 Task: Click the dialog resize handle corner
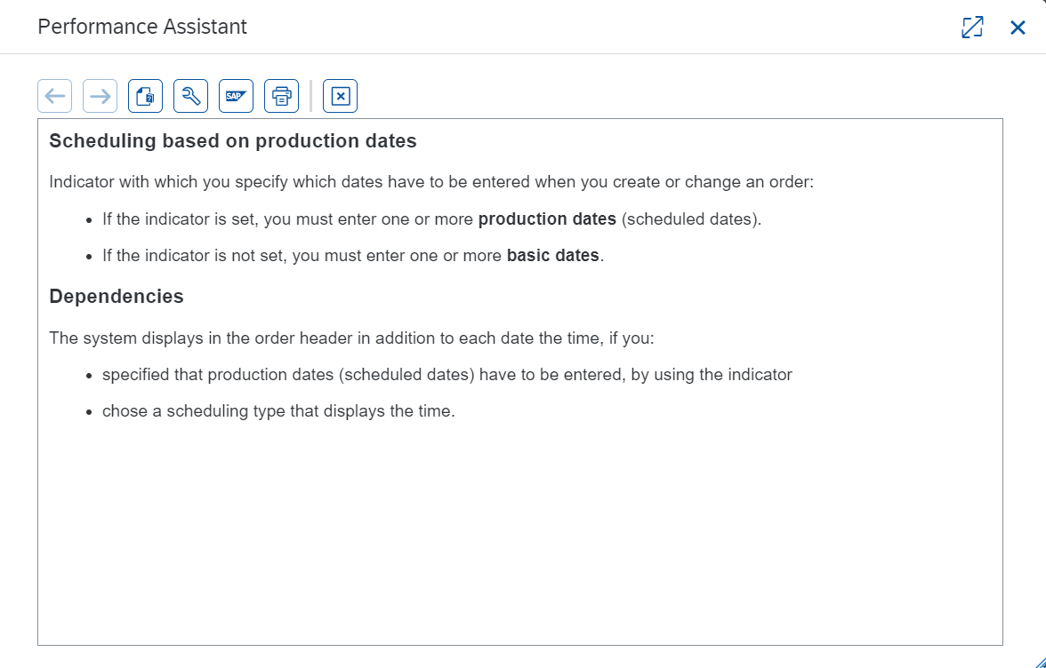pos(1039,662)
